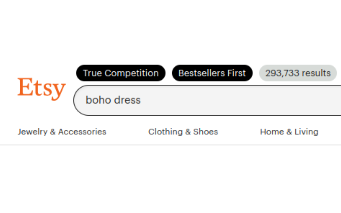The height and width of the screenshot is (213, 341).
Task: Place cursor in the "boho dress" query text
Action: 113,100
